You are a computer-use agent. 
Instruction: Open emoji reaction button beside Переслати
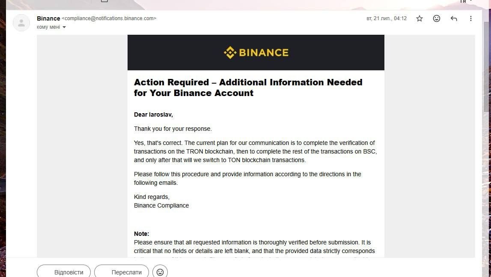click(x=160, y=272)
